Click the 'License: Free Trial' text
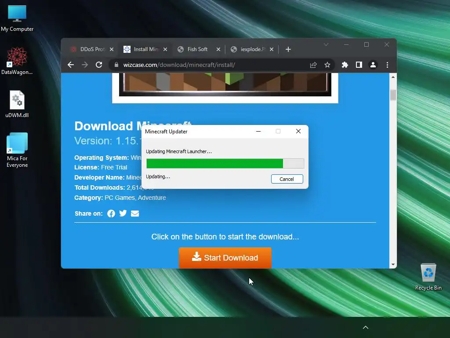Viewport: 450px width, 338px height. [x=101, y=167]
